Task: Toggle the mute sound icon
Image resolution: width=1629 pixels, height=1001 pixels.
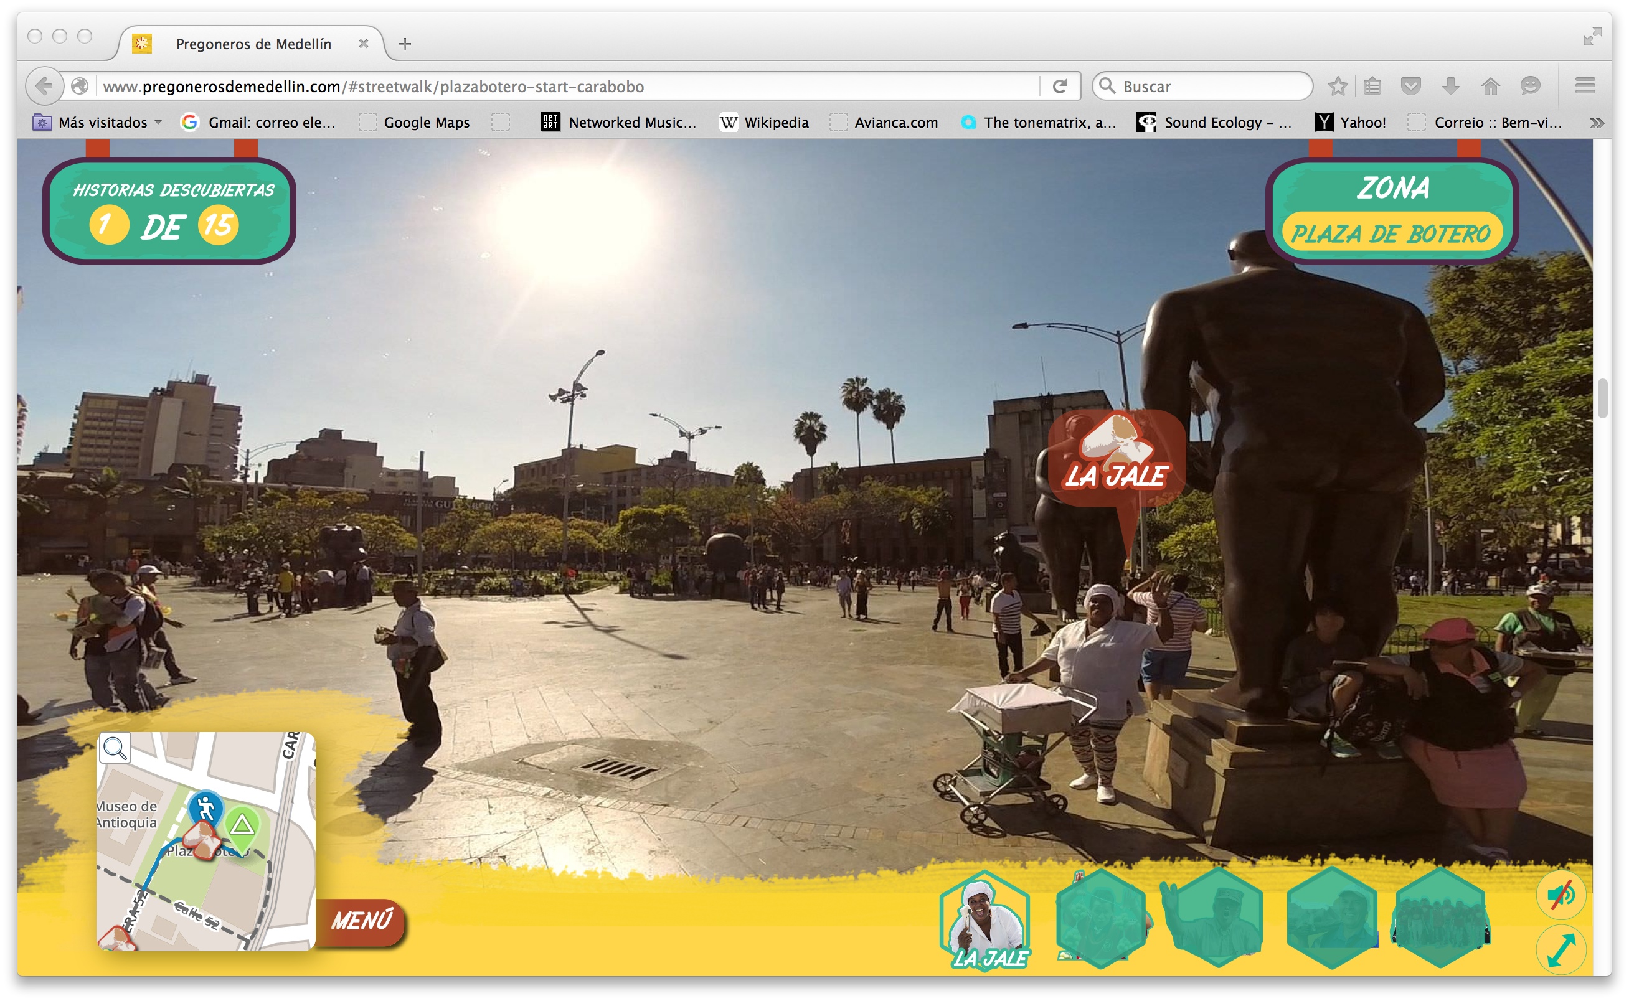Action: click(1562, 895)
